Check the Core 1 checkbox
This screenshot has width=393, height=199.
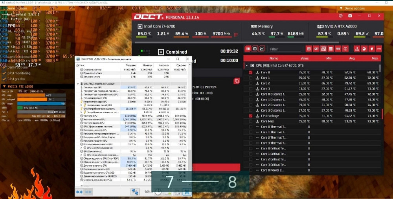click(x=251, y=78)
